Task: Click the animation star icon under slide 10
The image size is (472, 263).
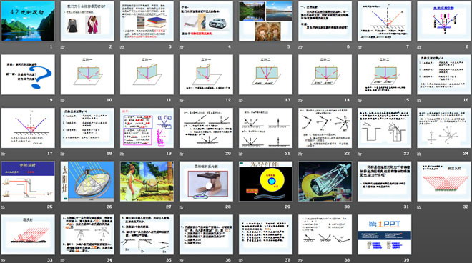Action: pyautogui.click(x=63, y=101)
